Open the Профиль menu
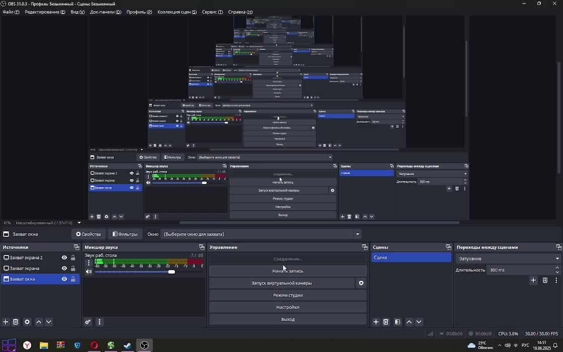Screen dimensions: 563x352 tap(139, 12)
